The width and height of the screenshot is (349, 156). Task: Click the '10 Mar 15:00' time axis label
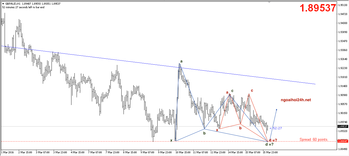point(183,152)
